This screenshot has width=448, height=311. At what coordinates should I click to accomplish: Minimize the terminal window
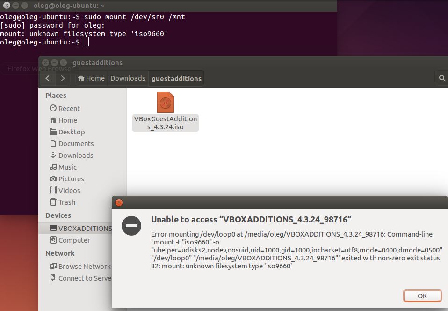pos(16,5)
